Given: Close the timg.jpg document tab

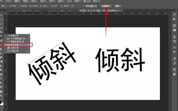Looking at the screenshot, I should [x=43, y=11].
